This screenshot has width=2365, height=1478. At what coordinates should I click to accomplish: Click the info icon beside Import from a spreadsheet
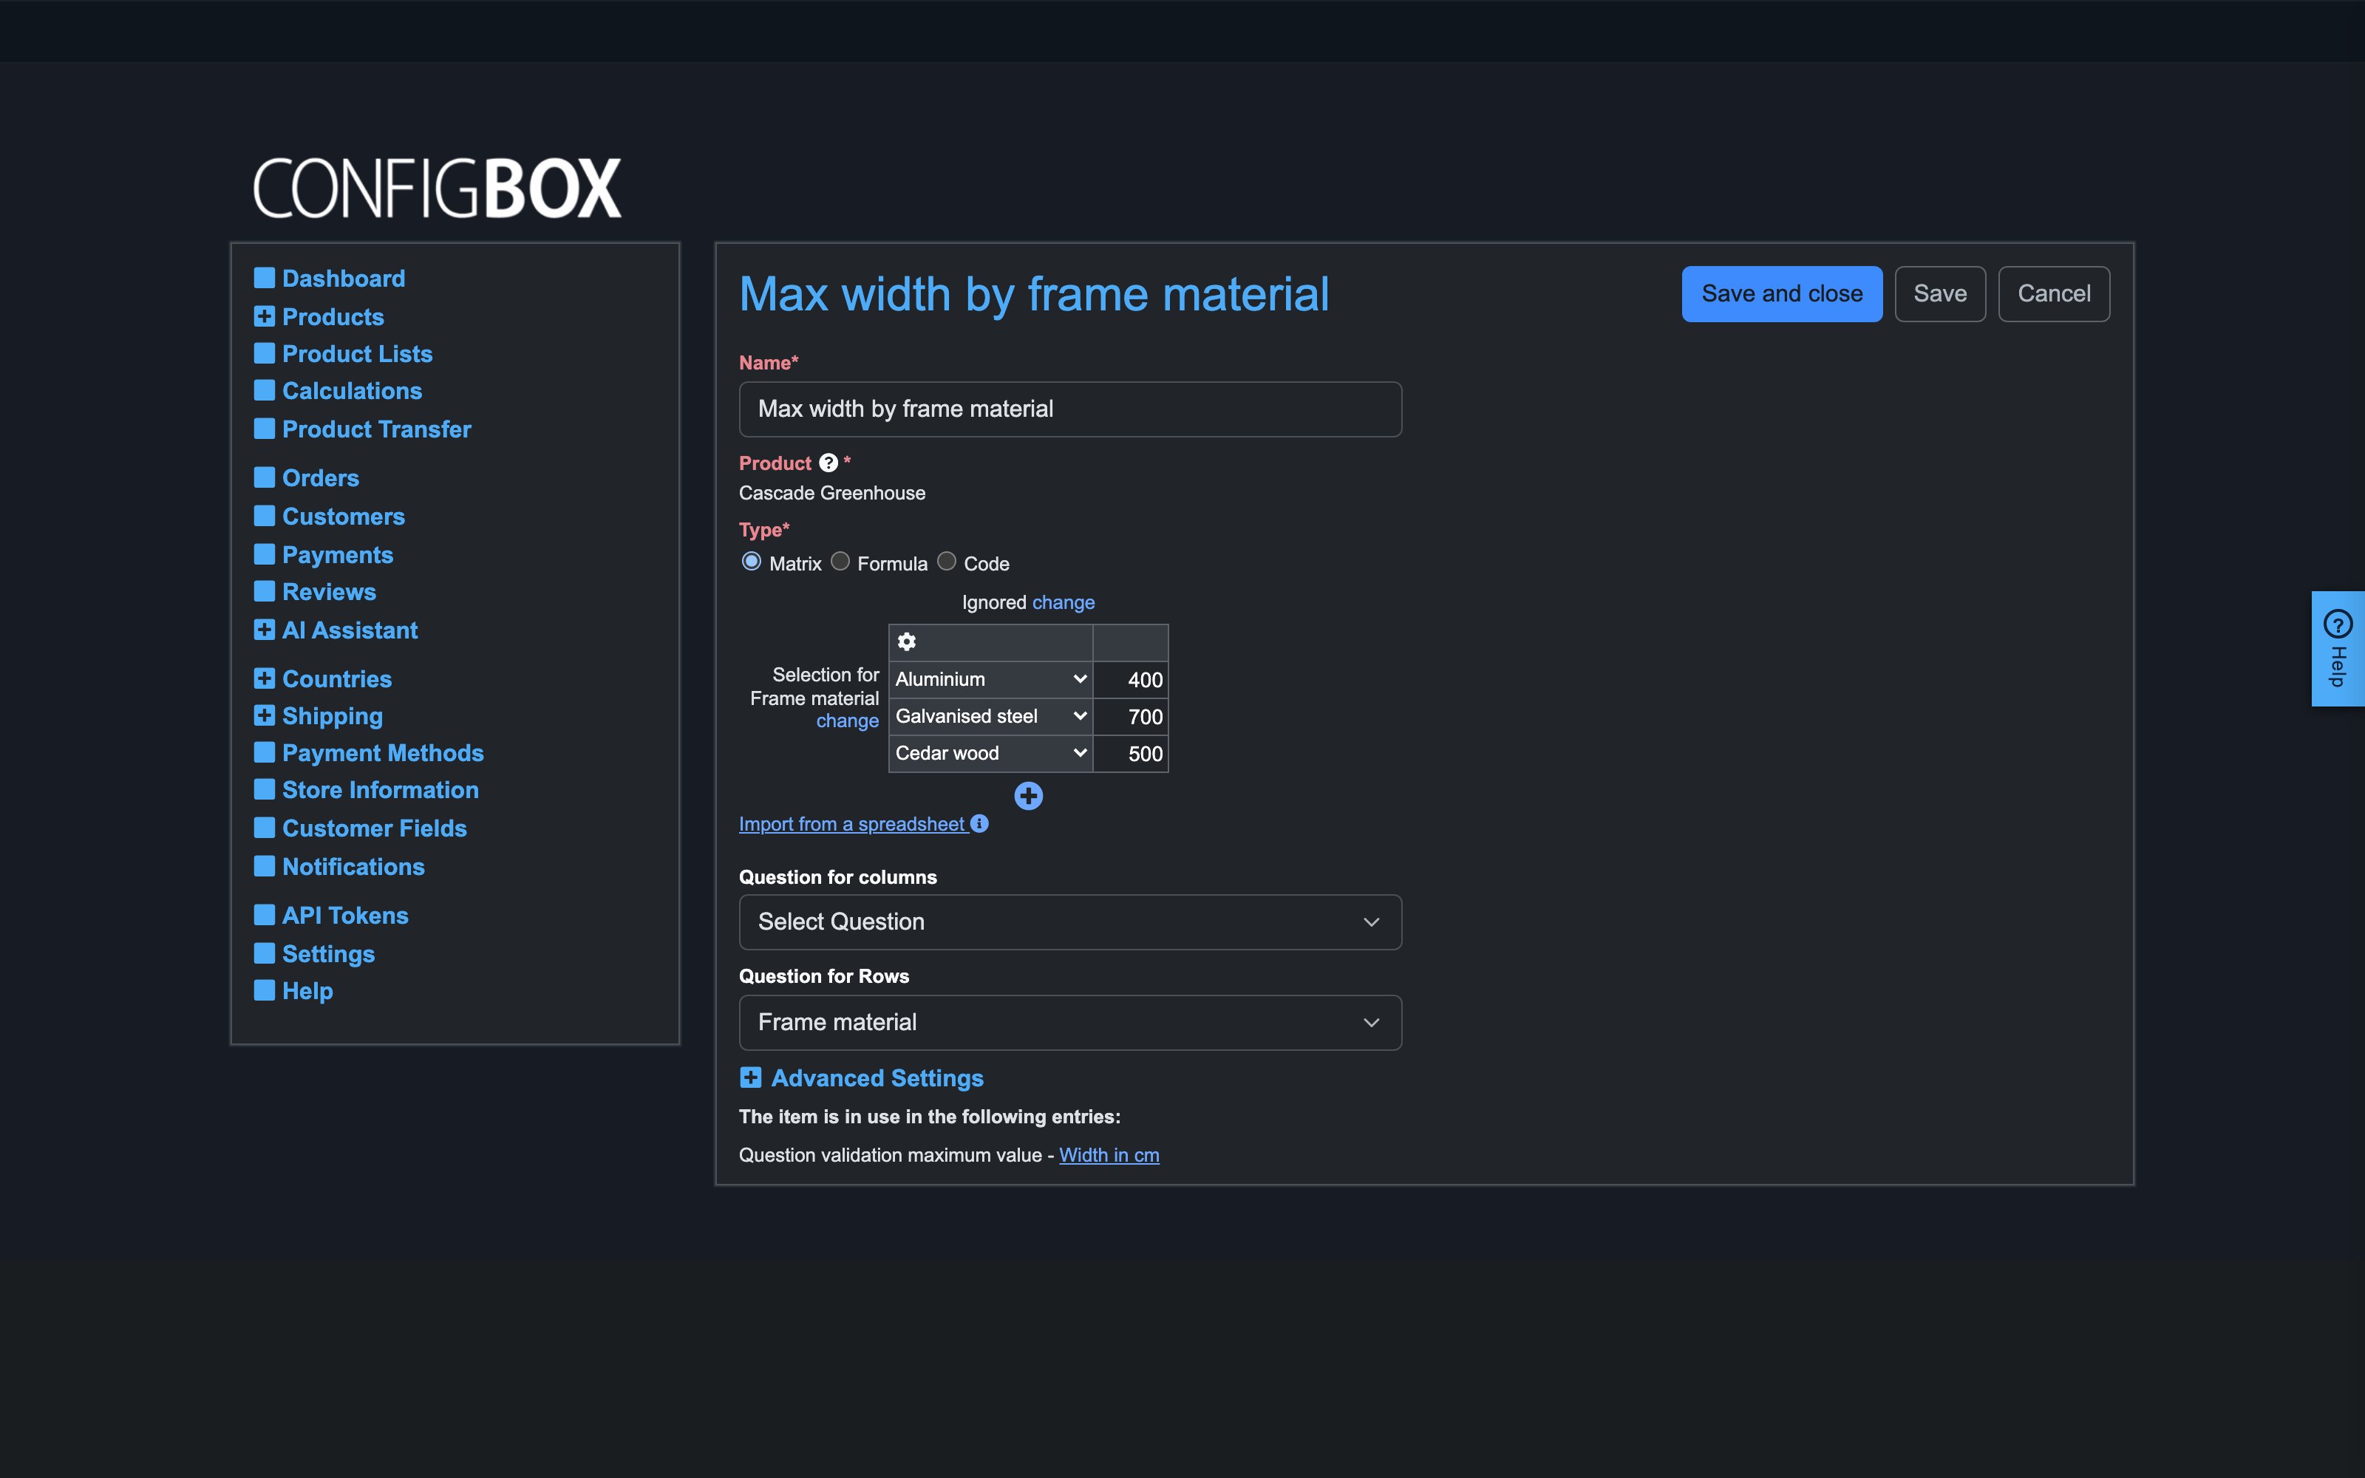coord(979,823)
